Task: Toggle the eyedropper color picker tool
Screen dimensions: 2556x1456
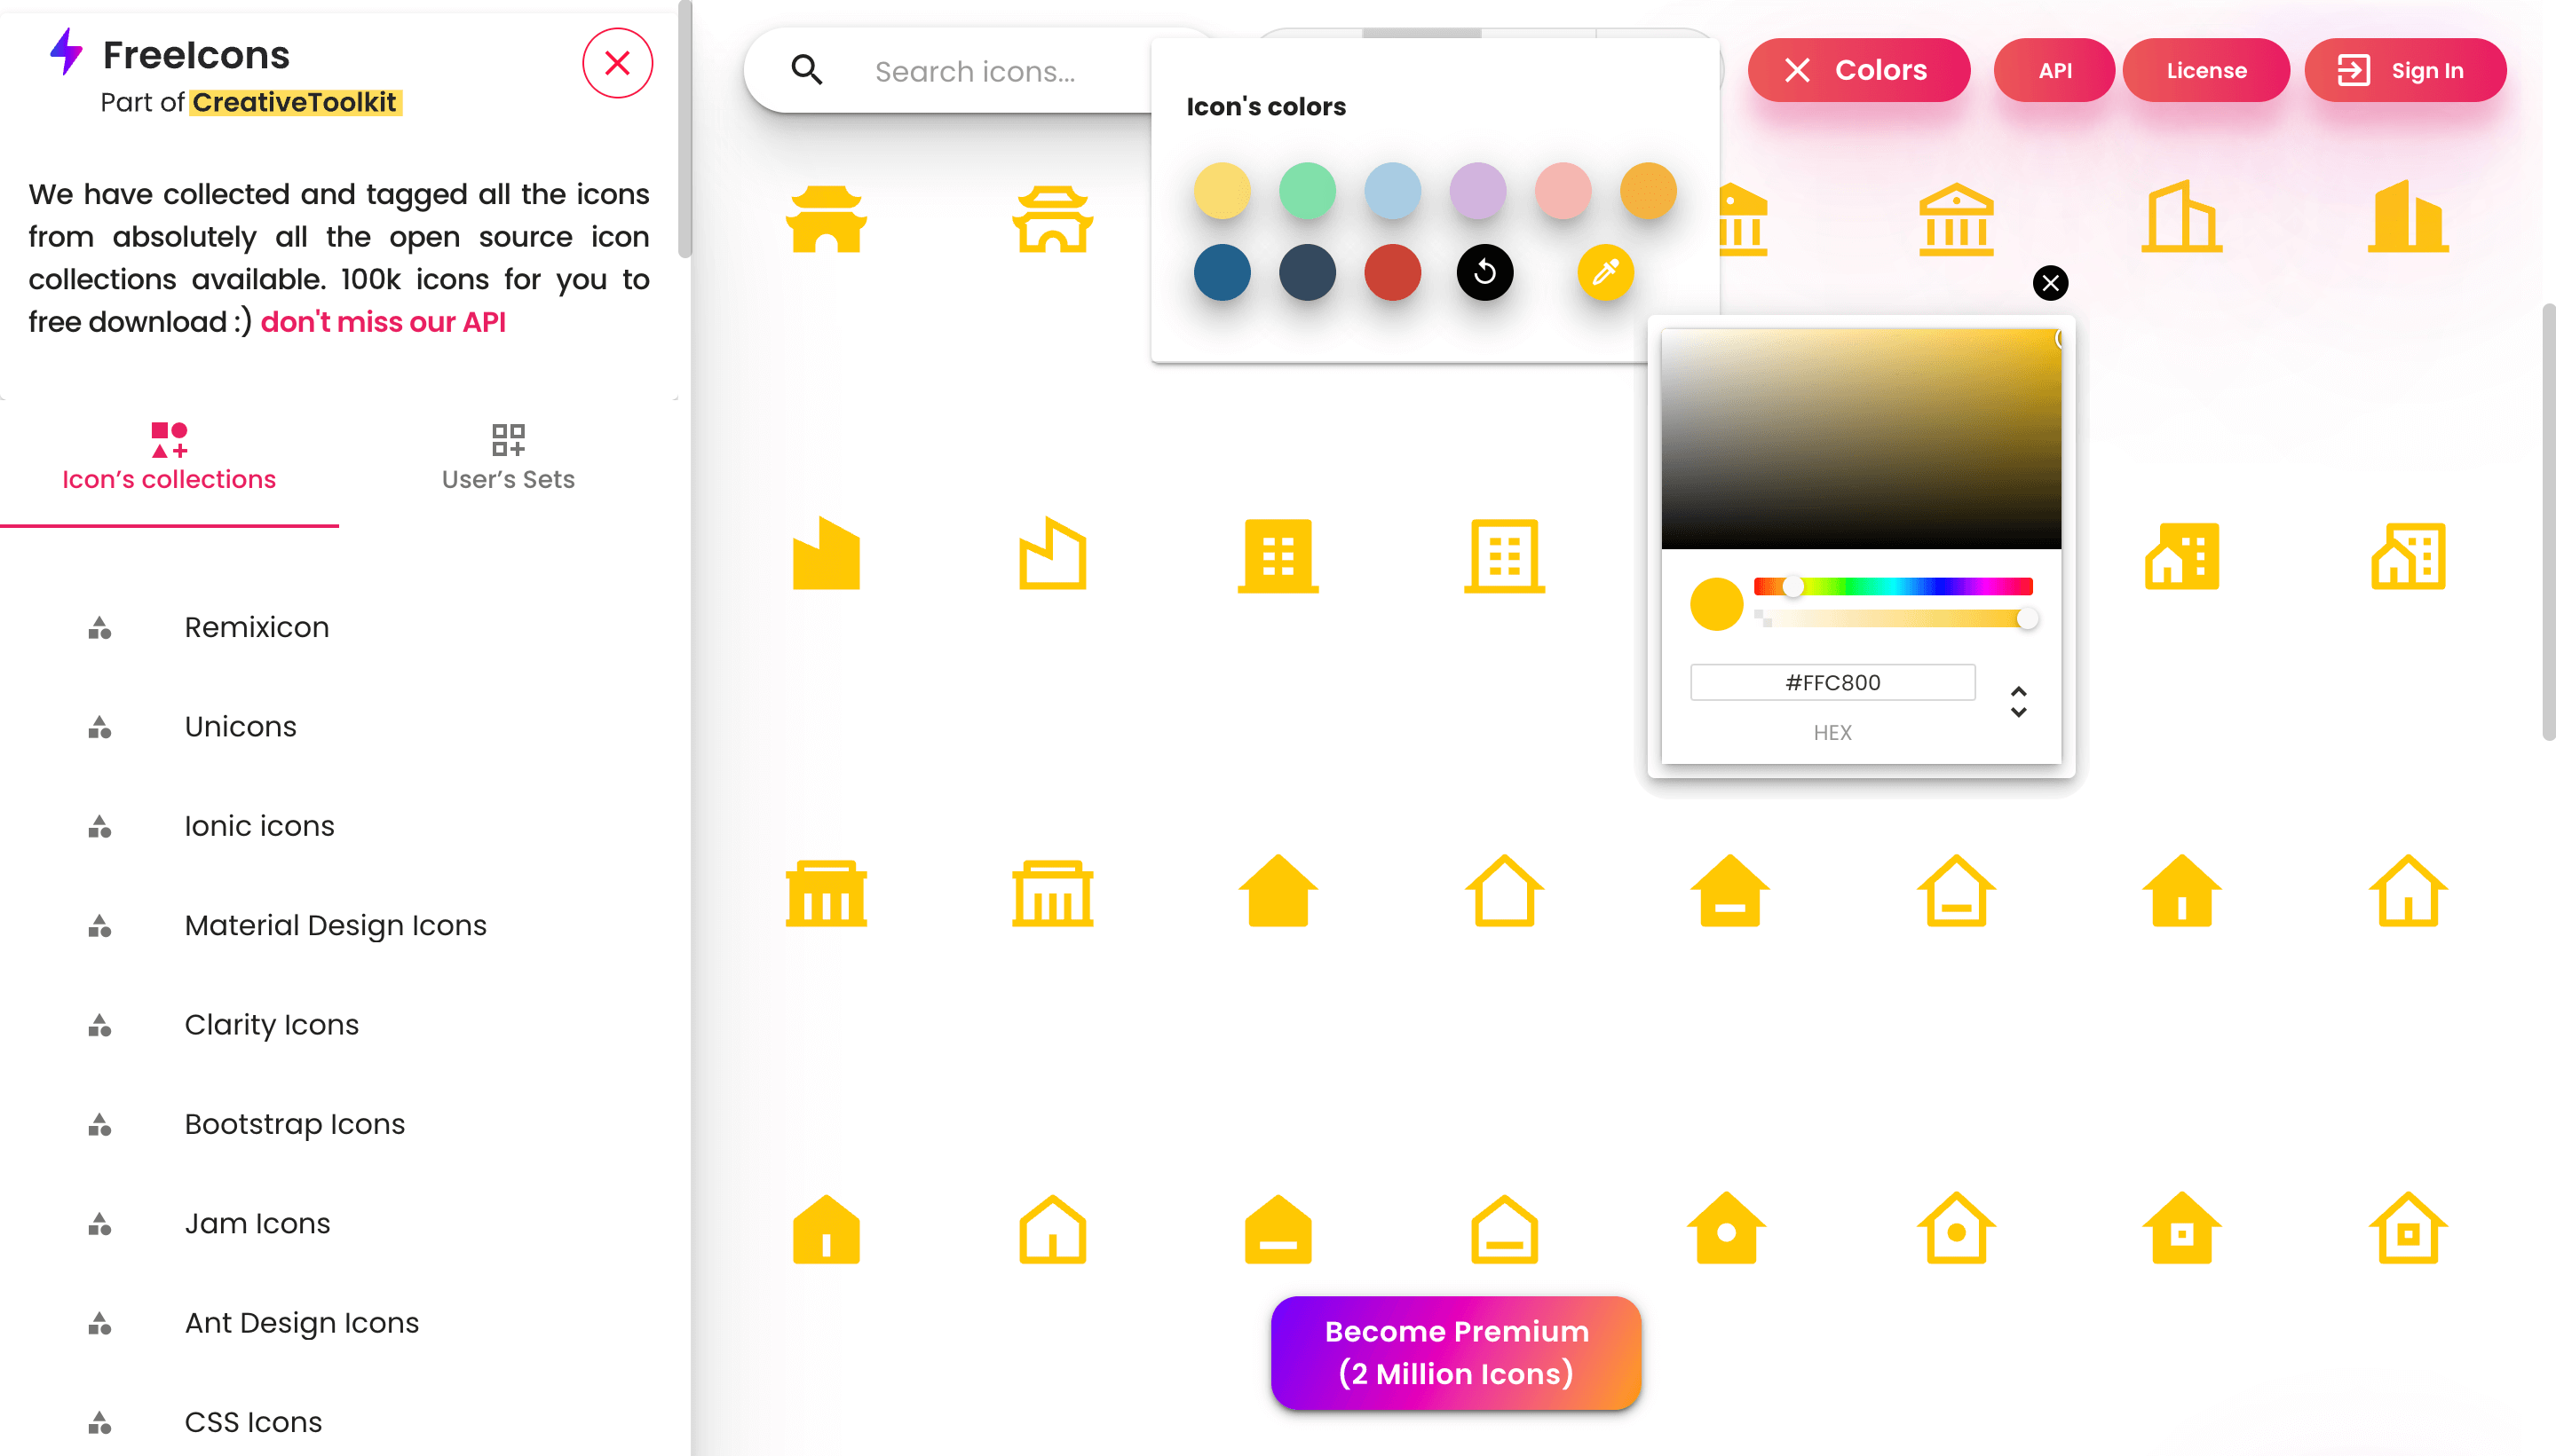Action: [x=1604, y=272]
